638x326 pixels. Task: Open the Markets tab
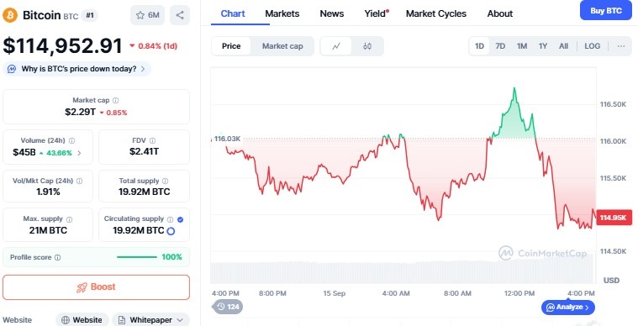pyautogui.click(x=282, y=13)
